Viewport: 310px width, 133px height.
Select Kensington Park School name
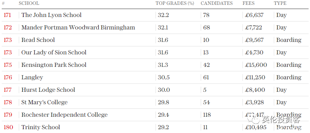point(54,65)
